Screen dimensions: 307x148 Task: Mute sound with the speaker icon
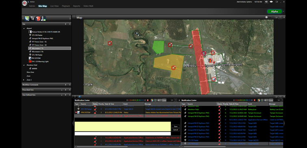click(266, 2)
